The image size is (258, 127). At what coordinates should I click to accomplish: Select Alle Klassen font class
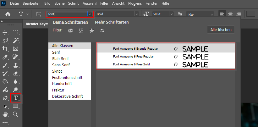pos(70,46)
